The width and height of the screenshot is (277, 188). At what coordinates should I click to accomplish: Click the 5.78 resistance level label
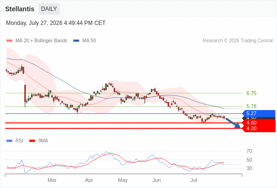pos(251,106)
